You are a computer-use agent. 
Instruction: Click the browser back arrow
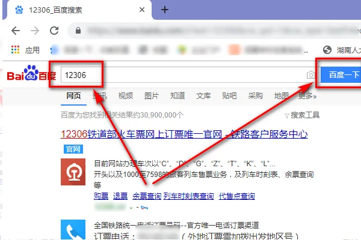tap(16, 31)
